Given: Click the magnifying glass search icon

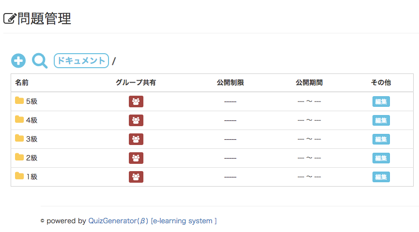Looking at the screenshot, I should [39, 61].
